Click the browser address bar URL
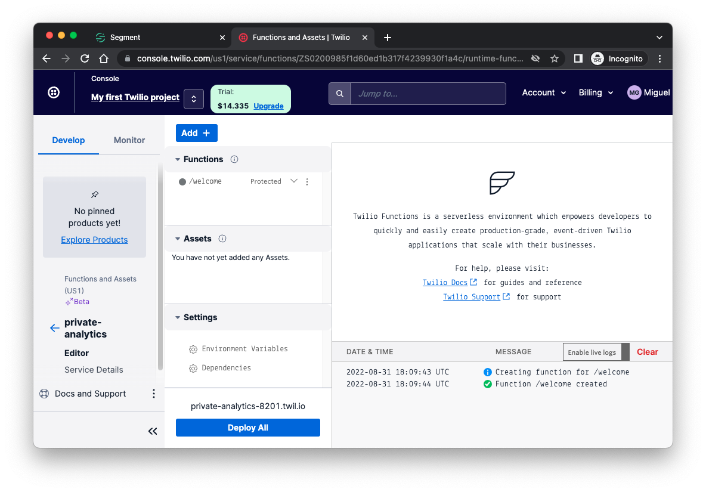The image size is (706, 492). pos(330,58)
